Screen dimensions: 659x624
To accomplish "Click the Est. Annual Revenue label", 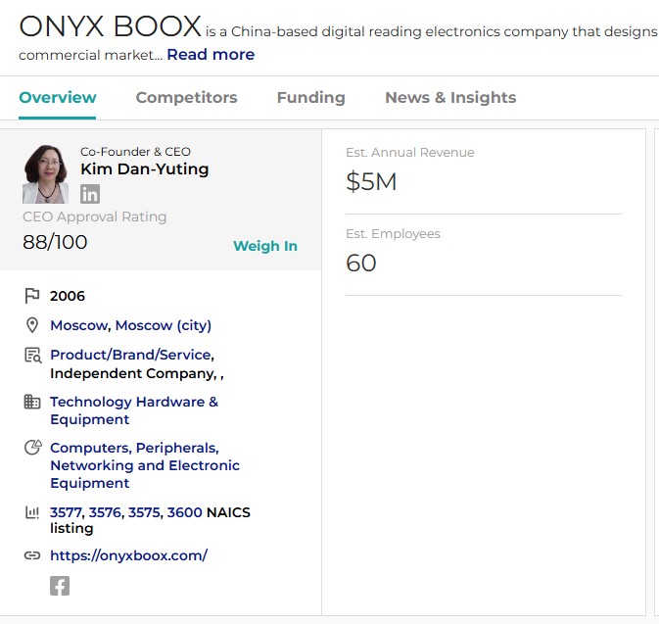I will tap(409, 152).
